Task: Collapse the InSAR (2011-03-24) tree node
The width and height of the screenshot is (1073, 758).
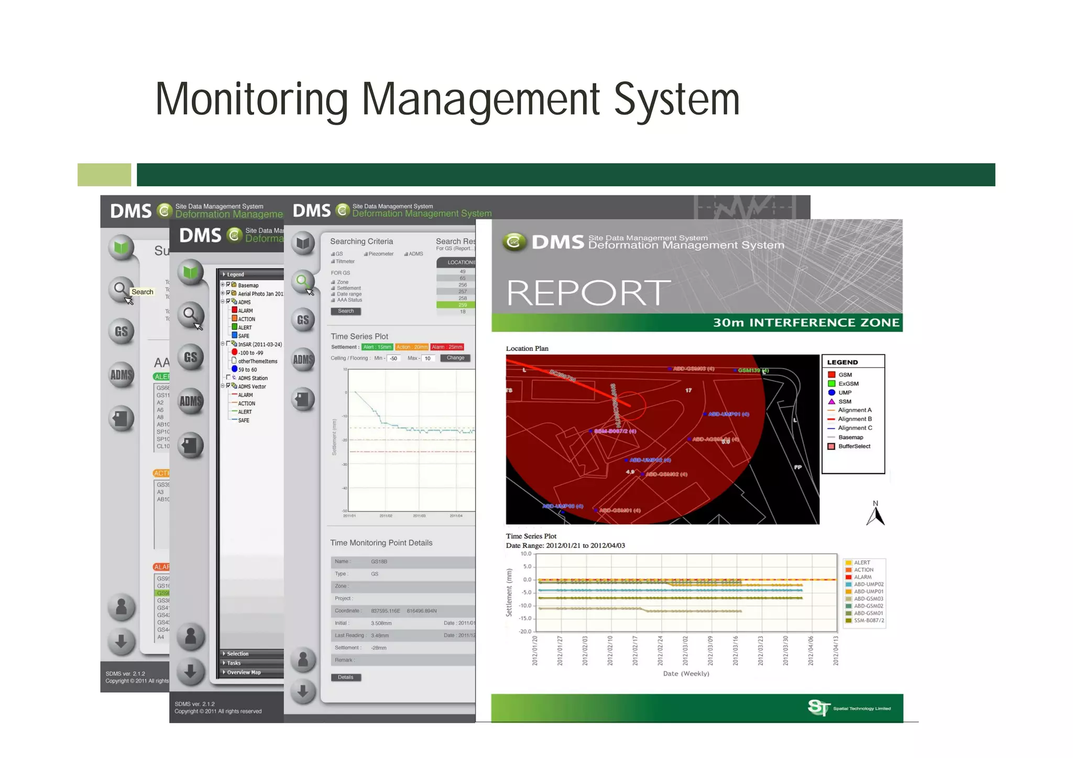Action: (x=222, y=344)
